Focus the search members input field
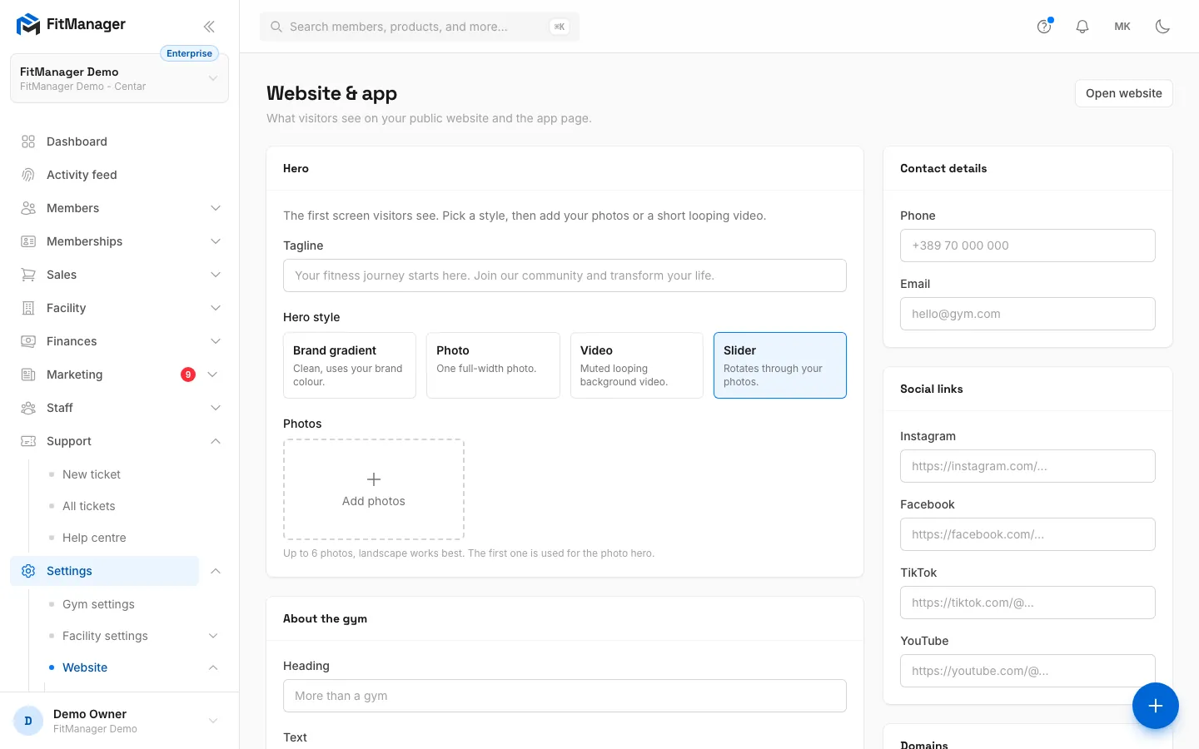This screenshot has height=749, width=1199. tap(420, 27)
